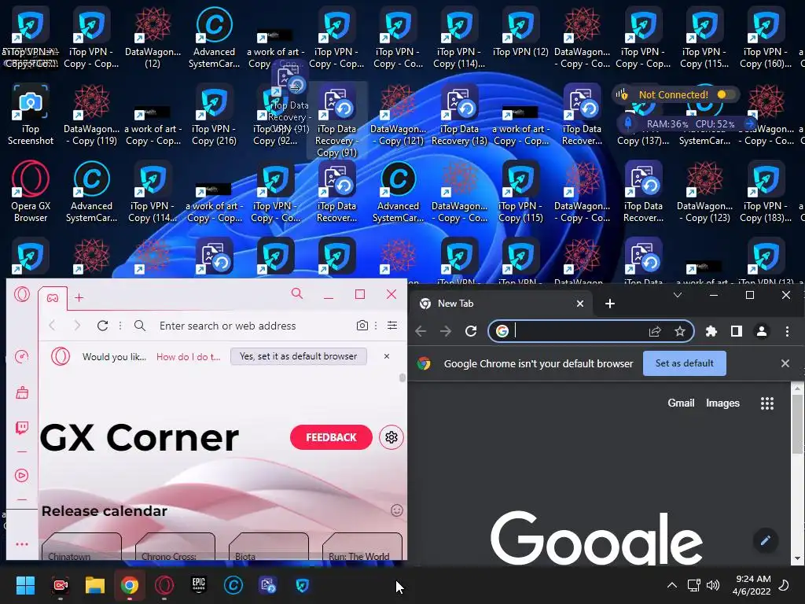Viewport: 805px width, 604px height.
Task: Reload the page in Opera GX
Action: [103, 326]
